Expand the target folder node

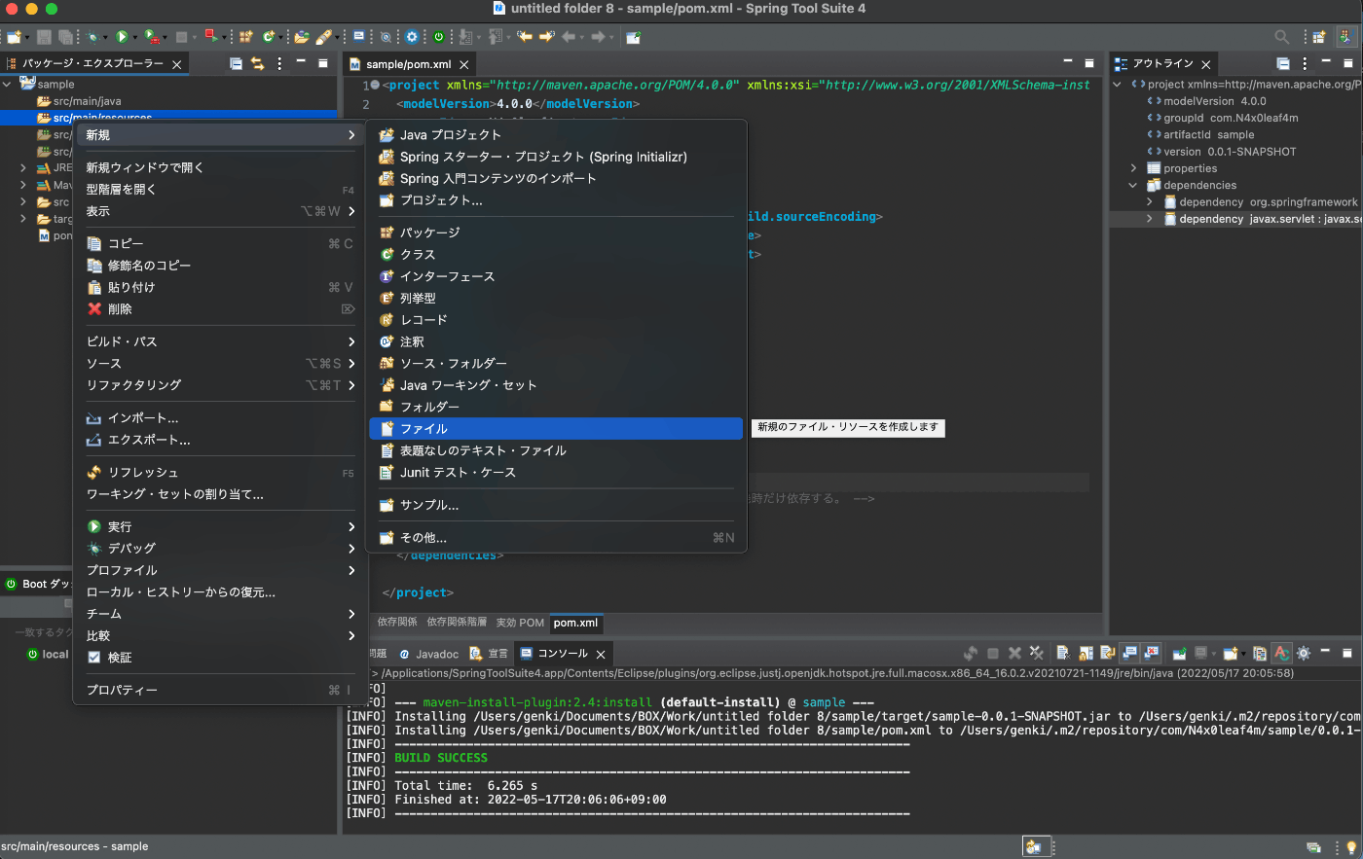tap(23, 219)
